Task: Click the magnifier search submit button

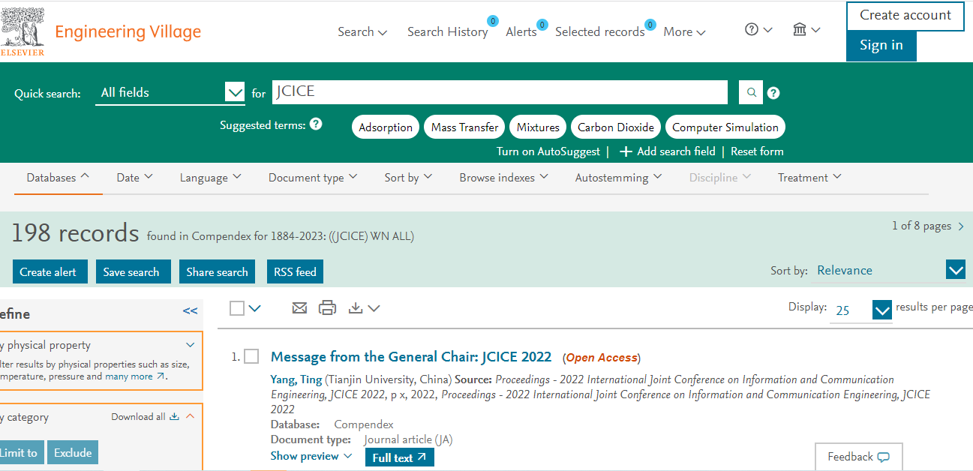Action: tap(750, 92)
